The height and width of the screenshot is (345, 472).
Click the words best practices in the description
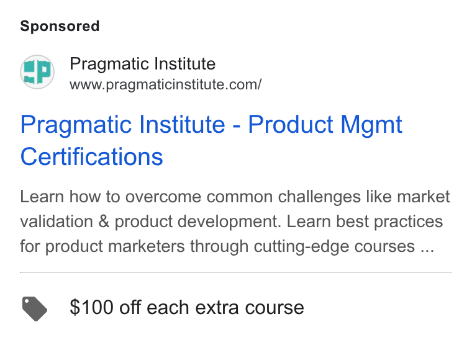389,222
